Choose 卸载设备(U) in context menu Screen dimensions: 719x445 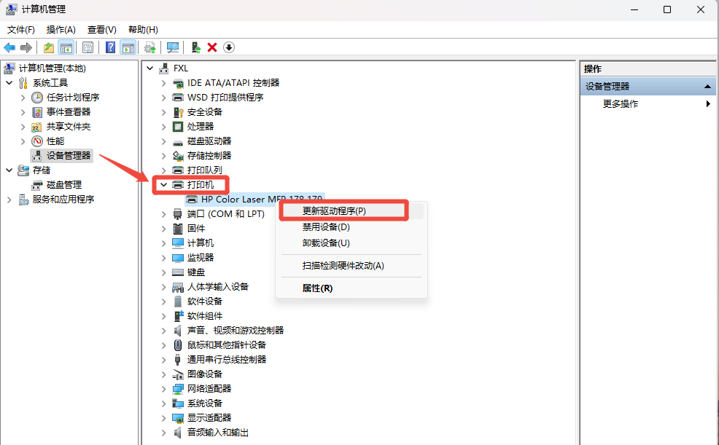coord(326,243)
